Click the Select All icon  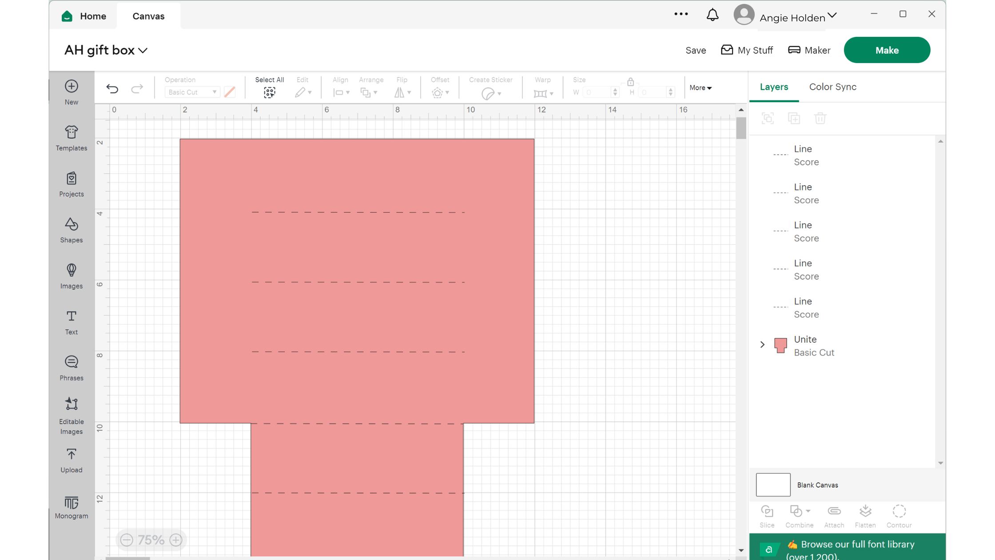pyautogui.click(x=269, y=92)
